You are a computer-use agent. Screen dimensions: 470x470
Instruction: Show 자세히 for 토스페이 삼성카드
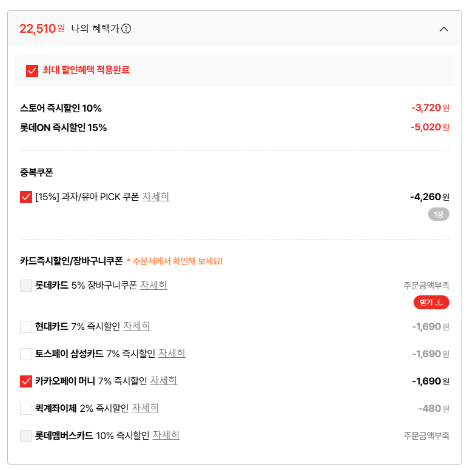coord(172,354)
